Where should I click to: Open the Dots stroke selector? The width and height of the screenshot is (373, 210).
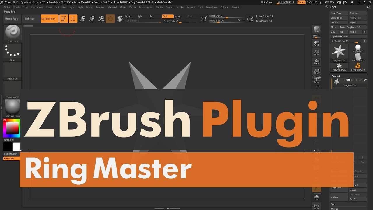pyautogui.click(x=13, y=52)
